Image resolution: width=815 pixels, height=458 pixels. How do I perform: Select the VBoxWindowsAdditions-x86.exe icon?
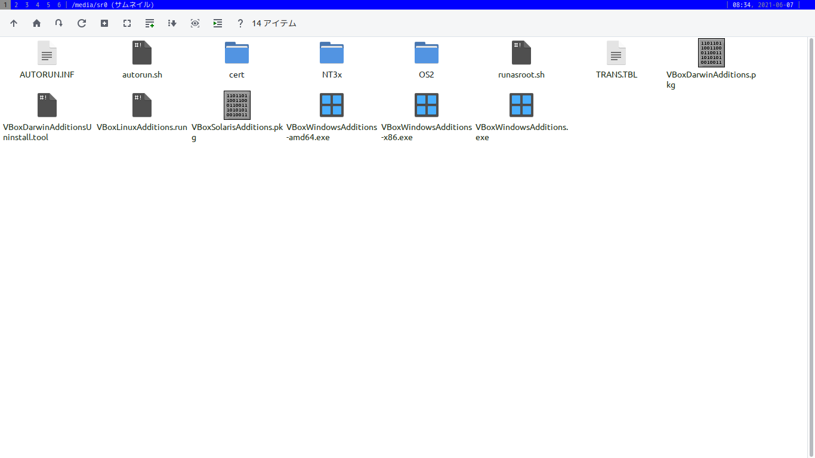(x=427, y=106)
